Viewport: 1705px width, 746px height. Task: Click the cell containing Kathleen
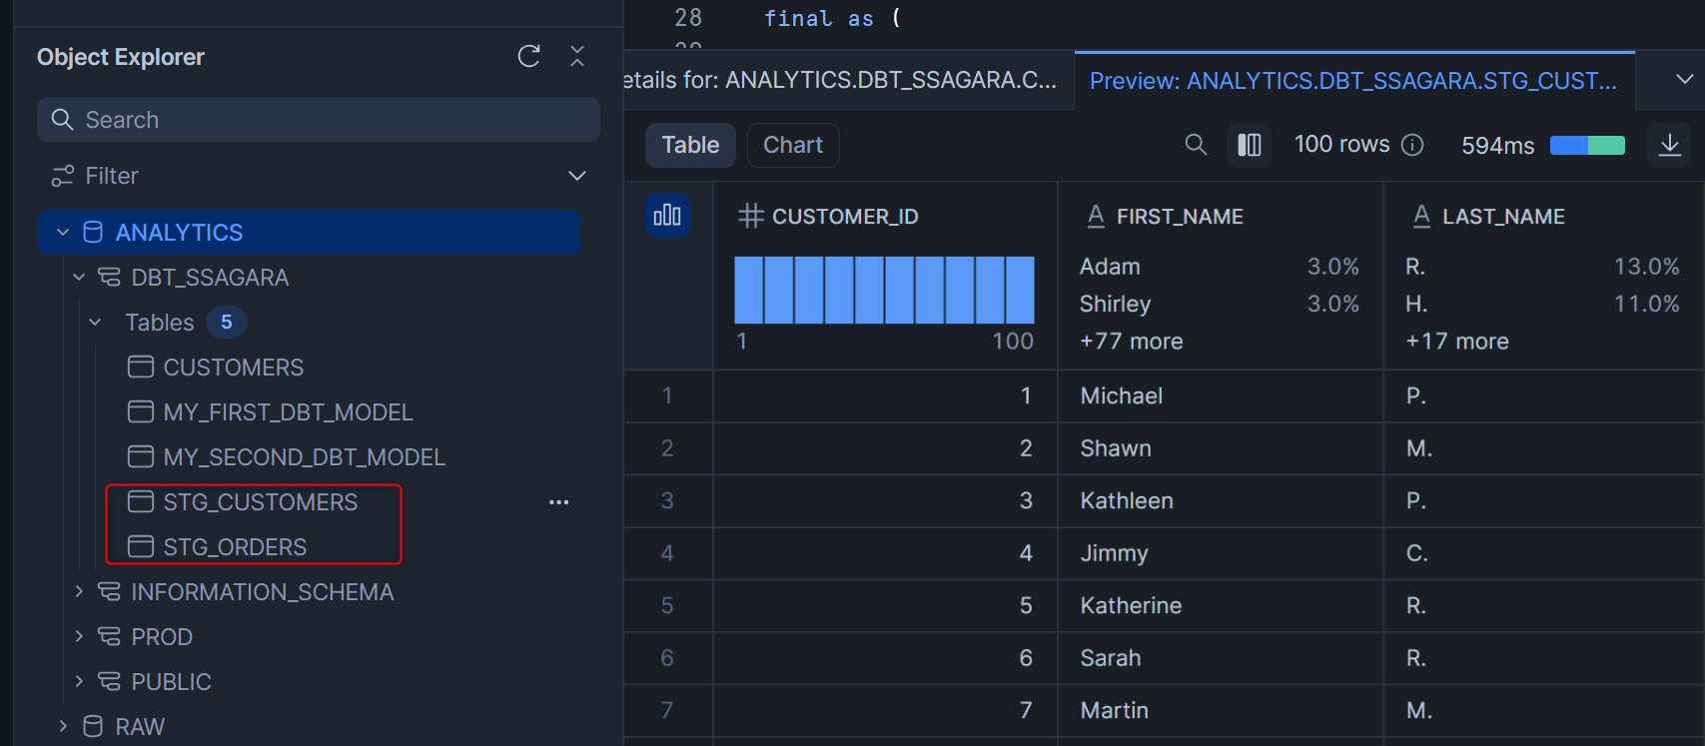[x=1221, y=501]
